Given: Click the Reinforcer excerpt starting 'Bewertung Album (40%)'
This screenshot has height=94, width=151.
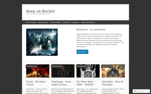Looking at the screenshot, I should pyautogui.click(x=100, y=40).
